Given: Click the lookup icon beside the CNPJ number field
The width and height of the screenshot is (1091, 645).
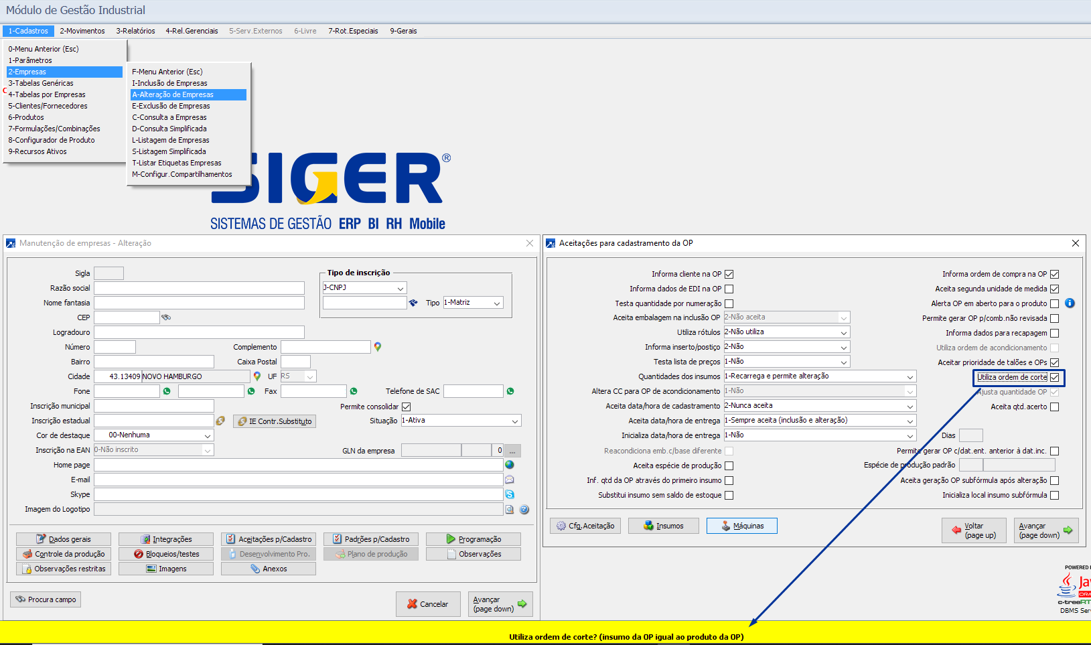Looking at the screenshot, I should [413, 303].
